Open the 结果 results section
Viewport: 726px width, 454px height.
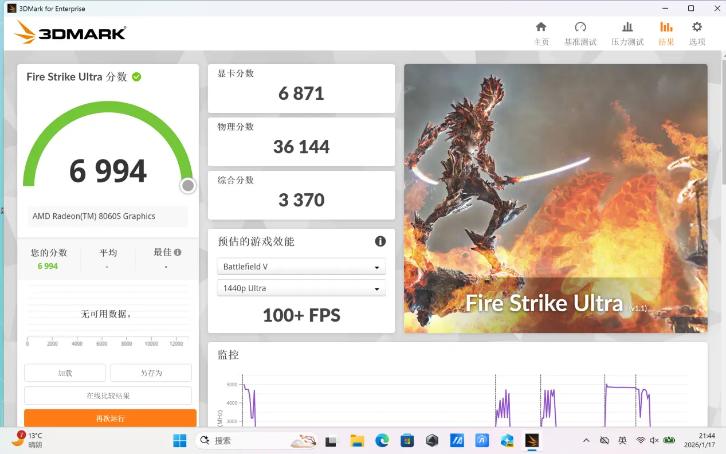point(666,33)
